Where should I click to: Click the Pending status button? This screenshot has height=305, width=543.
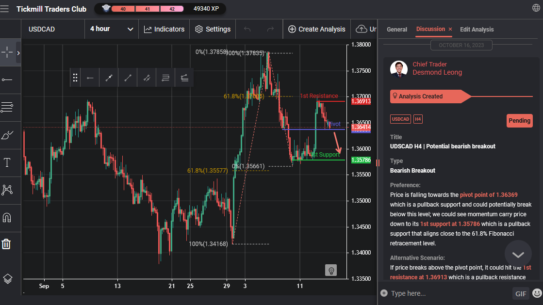tap(519, 120)
